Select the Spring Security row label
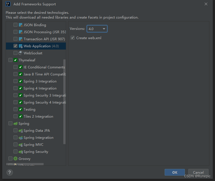 coord(36,152)
